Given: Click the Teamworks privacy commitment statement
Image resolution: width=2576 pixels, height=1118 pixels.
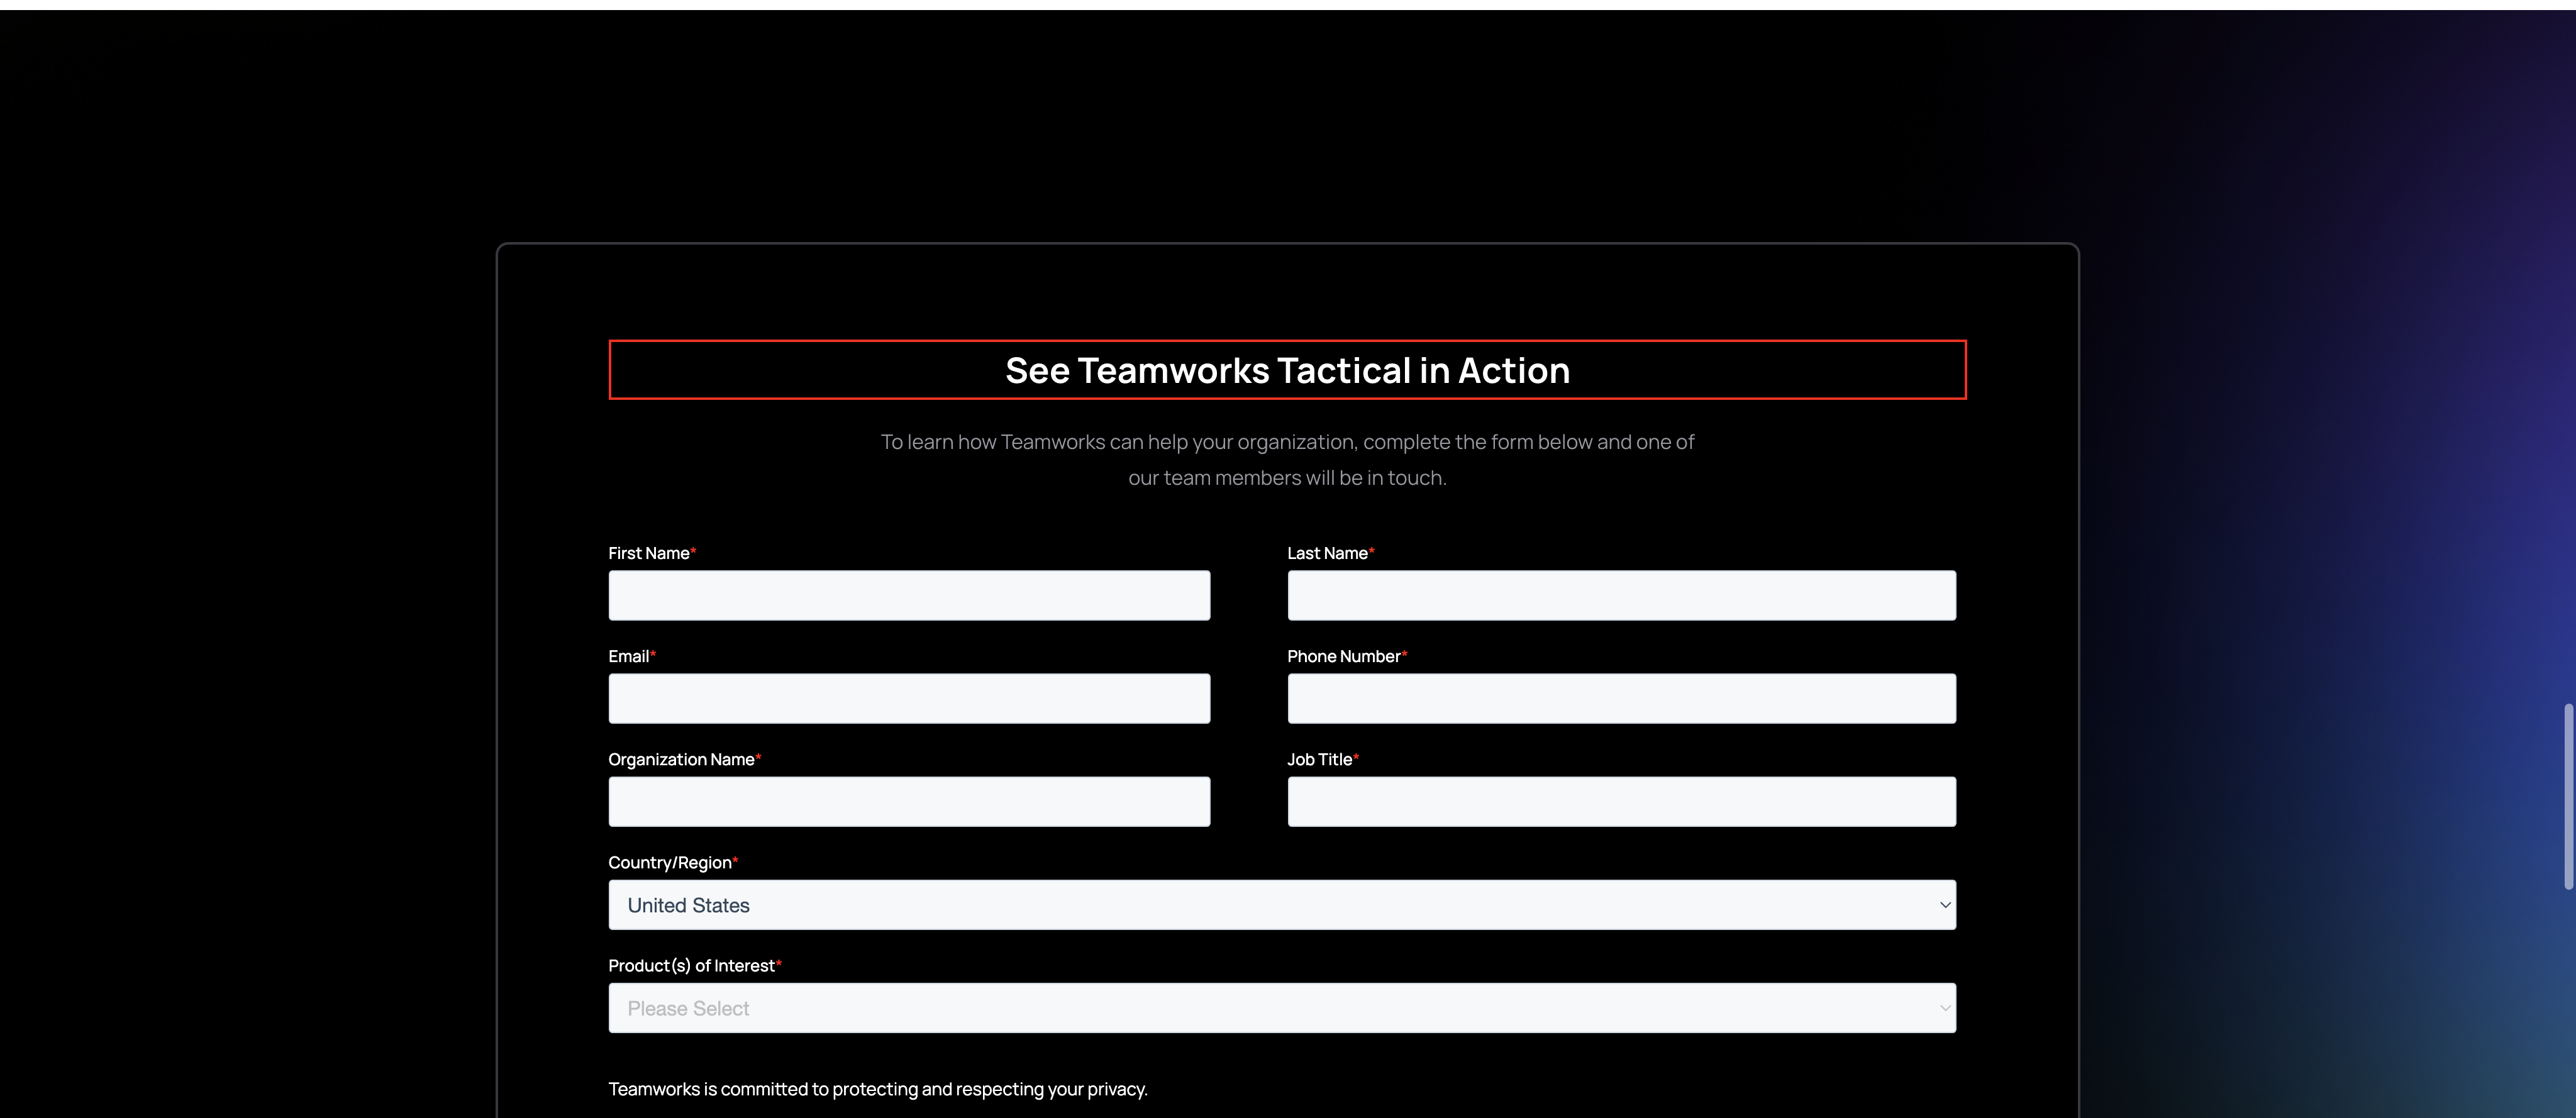Looking at the screenshot, I should tap(877, 1089).
